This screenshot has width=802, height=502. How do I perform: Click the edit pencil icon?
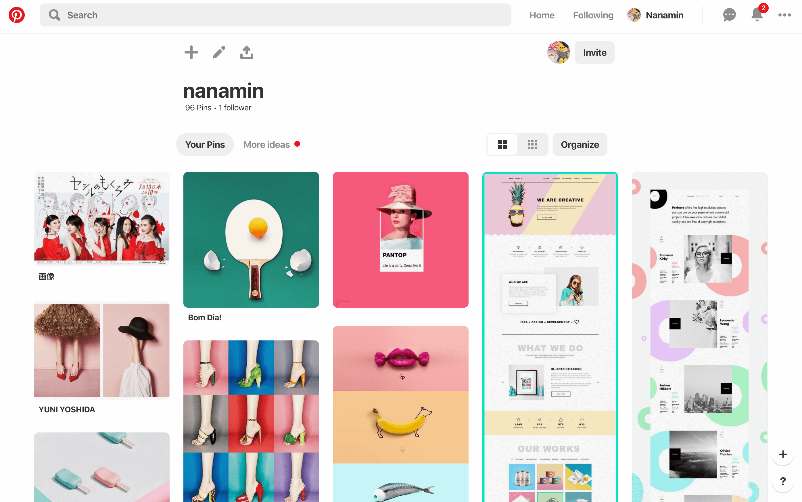click(x=219, y=53)
